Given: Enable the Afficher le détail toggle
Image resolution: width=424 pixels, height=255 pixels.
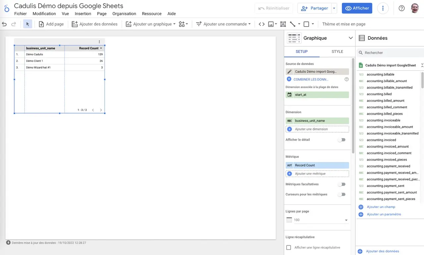Looking at the screenshot, I should tap(341, 140).
